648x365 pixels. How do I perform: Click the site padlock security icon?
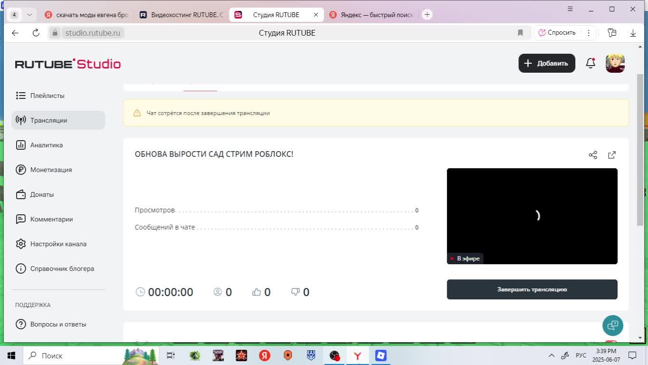55,33
